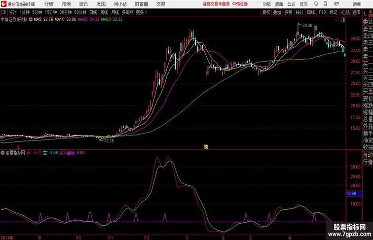Click the 返回 back button
Viewport: 373px width, 240px height.
(356, 12)
